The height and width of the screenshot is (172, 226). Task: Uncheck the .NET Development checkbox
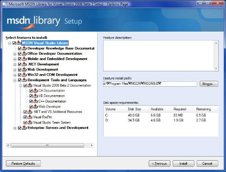(x=19, y=65)
